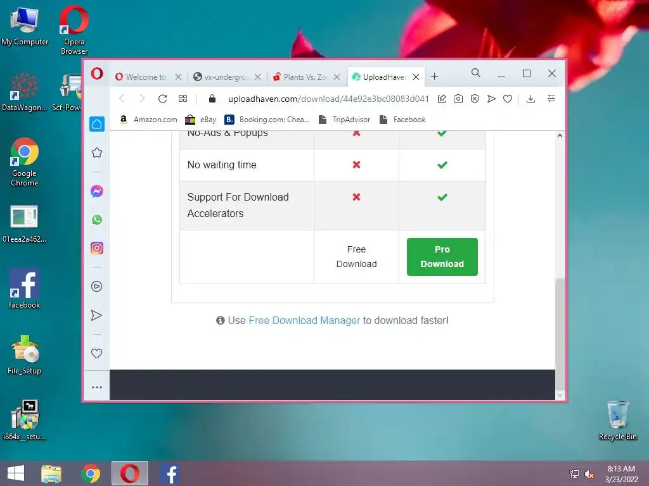Open Opera Browser desktop shortcut
649x486 pixels.
tap(74, 30)
